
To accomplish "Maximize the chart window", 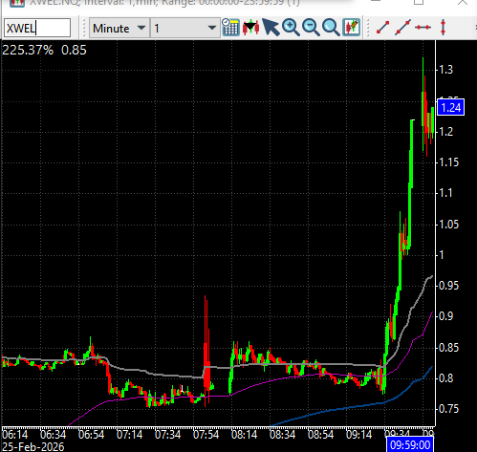I will 419,2.
